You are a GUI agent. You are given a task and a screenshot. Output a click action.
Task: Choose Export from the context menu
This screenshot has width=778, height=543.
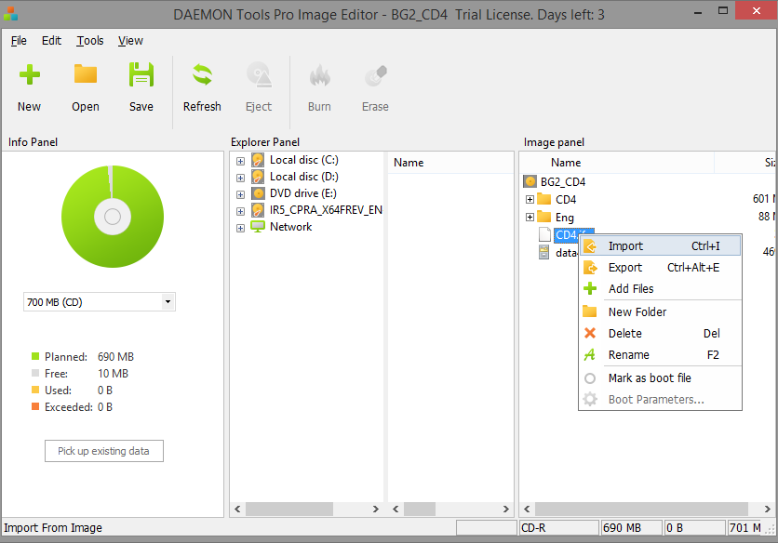[x=661, y=267]
